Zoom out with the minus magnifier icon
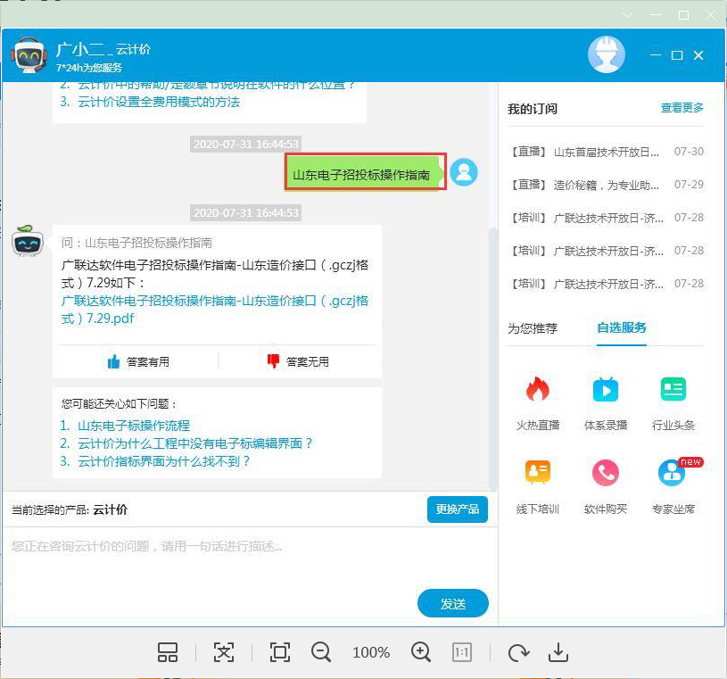Screen dimensions: 727x679 321,652
